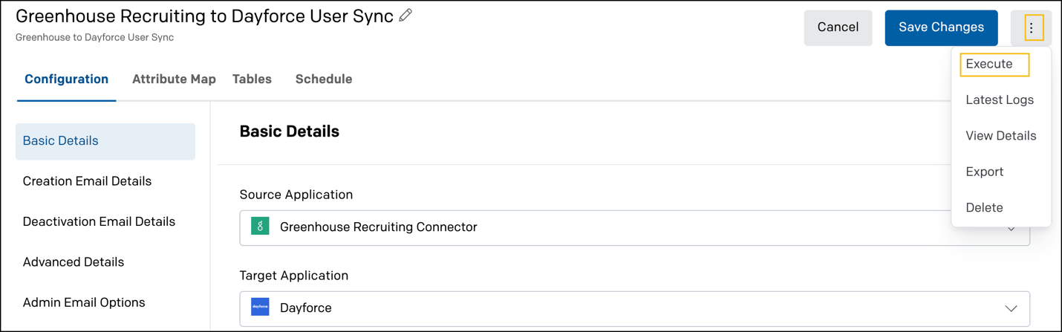Select Deactivation Email Details in sidebar

pyautogui.click(x=99, y=221)
